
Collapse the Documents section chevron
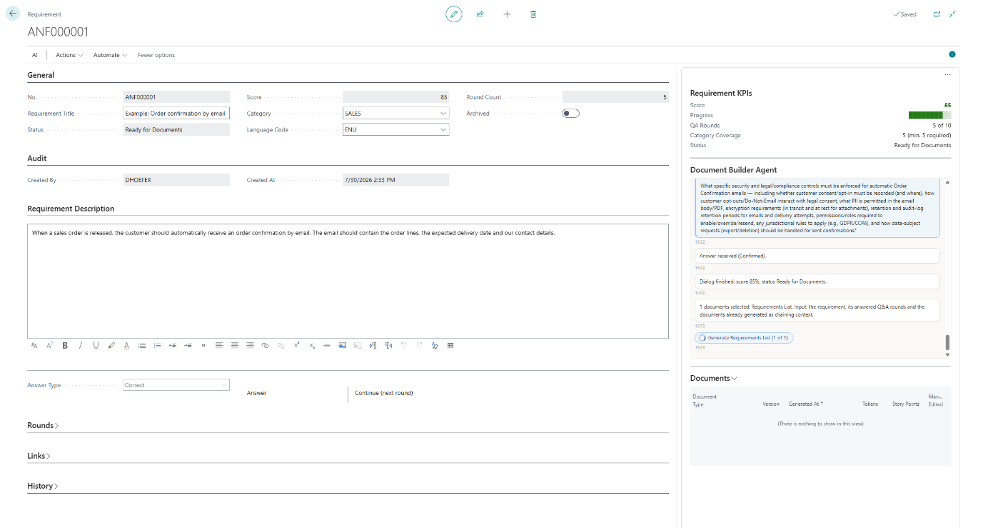[x=734, y=379]
